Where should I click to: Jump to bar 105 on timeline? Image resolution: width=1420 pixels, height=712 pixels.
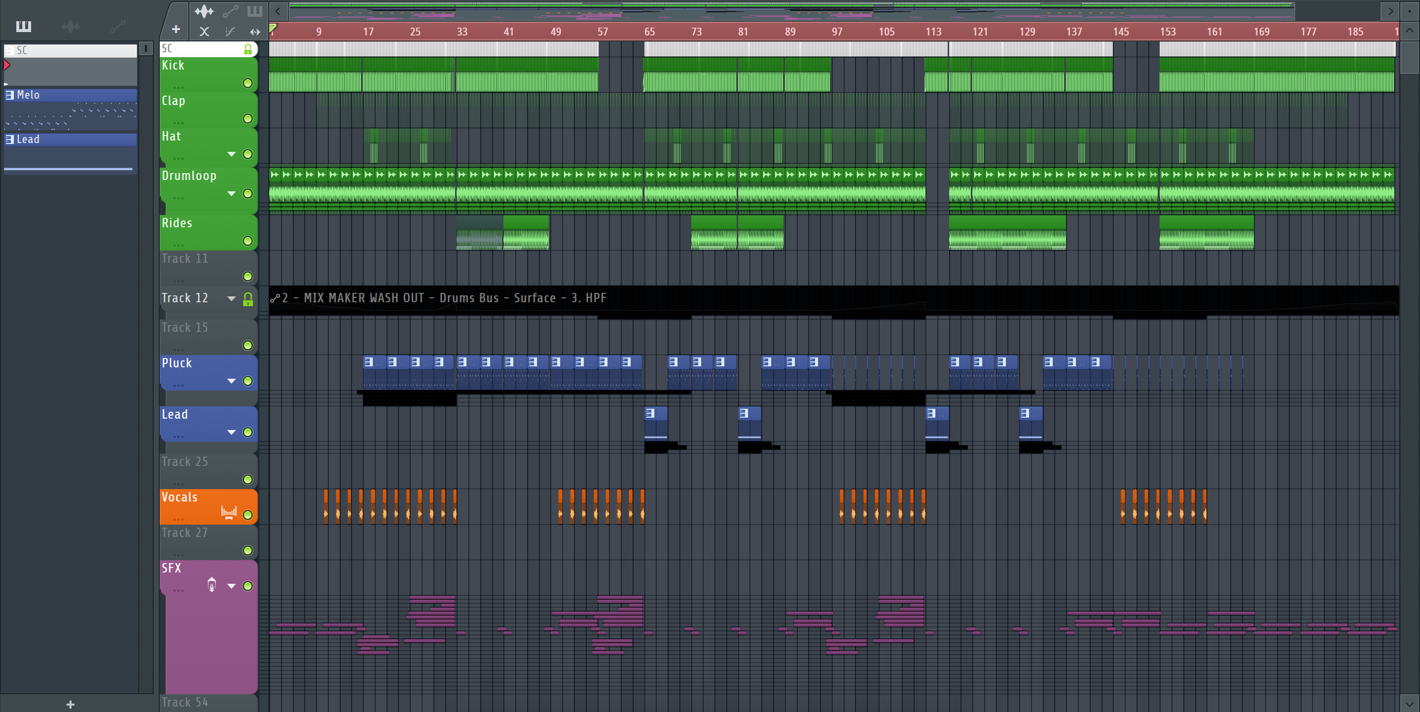pos(887,32)
